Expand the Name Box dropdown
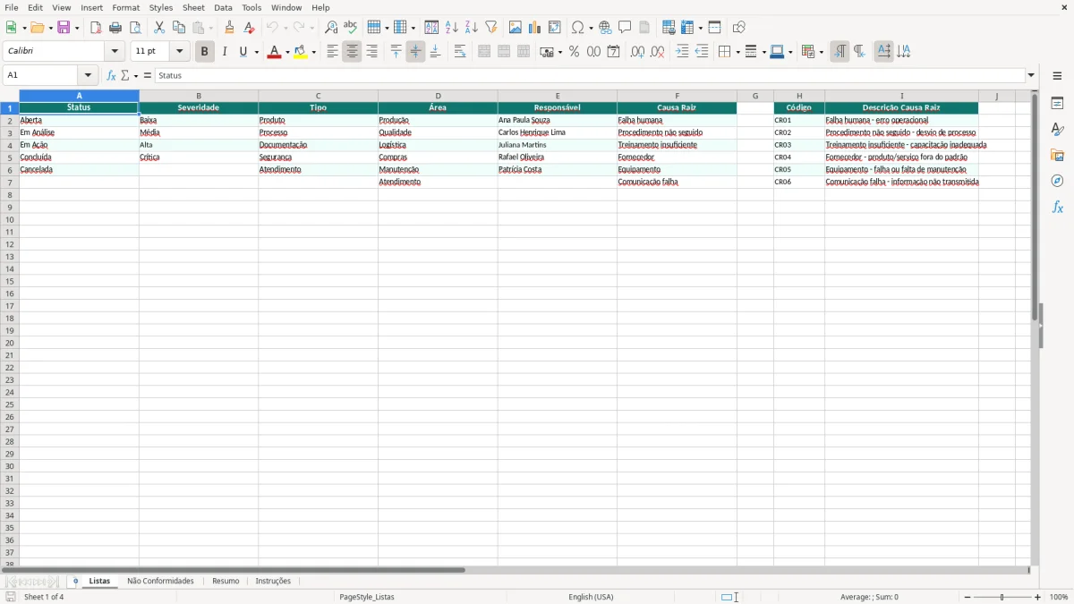Image resolution: width=1074 pixels, height=604 pixels. tap(88, 76)
